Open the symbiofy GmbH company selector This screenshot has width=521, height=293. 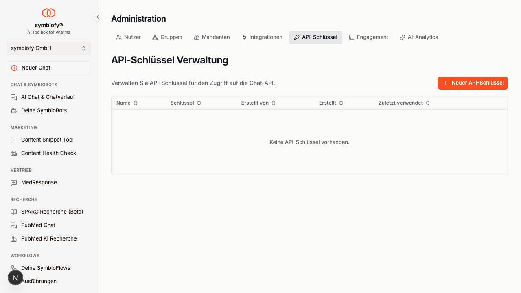pyautogui.click(x=48, y=48)
